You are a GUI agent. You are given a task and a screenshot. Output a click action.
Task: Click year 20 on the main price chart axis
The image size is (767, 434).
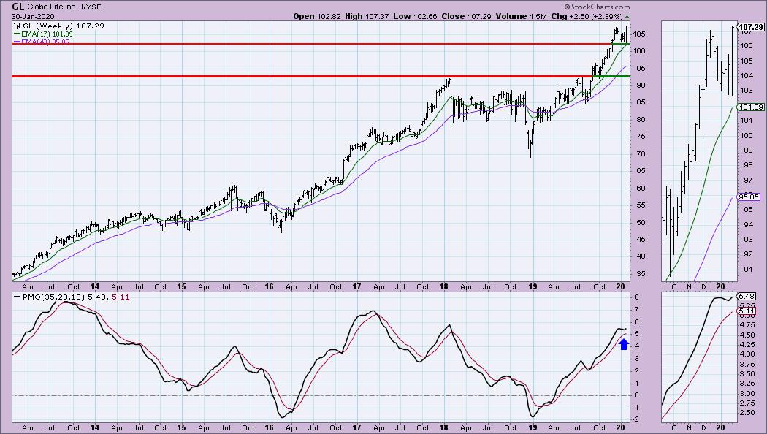[x=620, y=286]
